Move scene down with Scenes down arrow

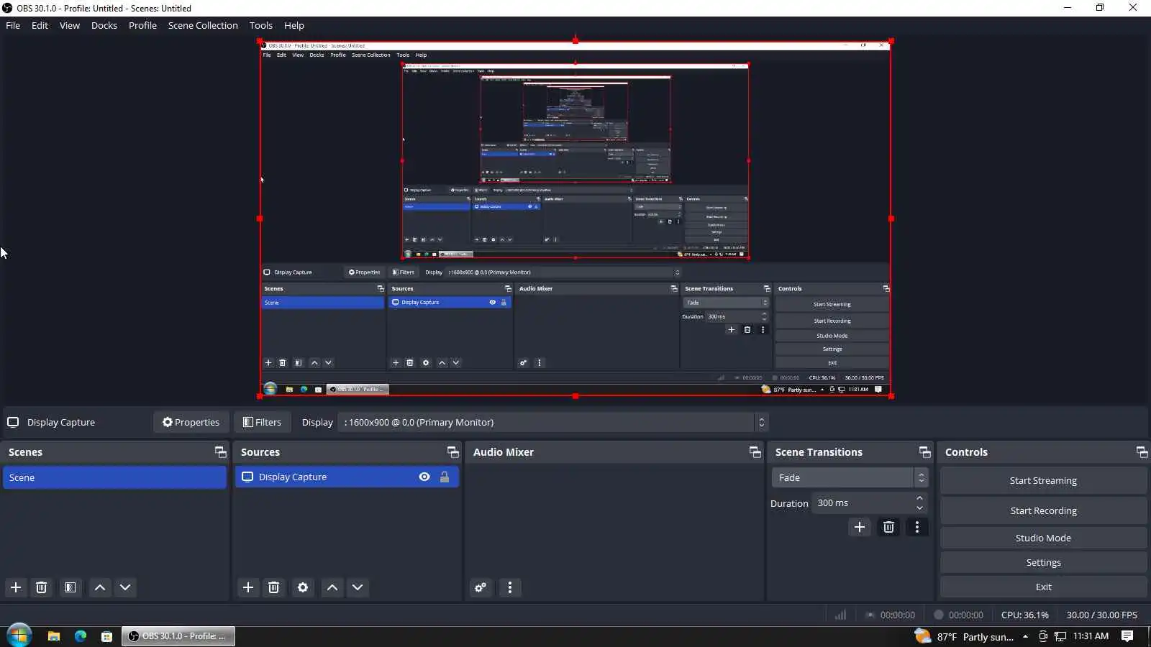coord(125,587)
